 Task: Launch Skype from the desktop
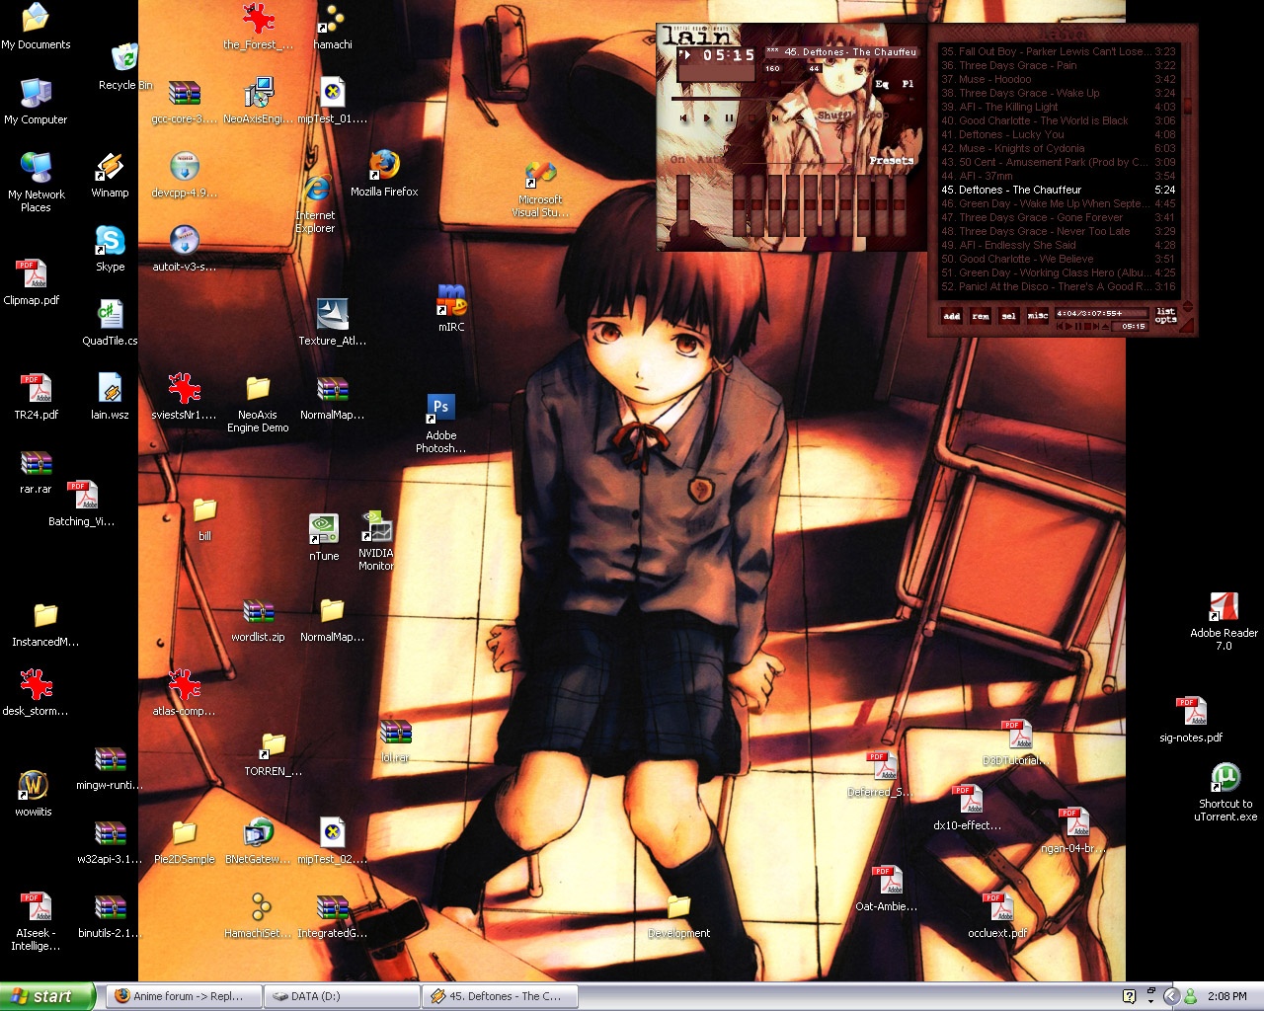point(110,249)
